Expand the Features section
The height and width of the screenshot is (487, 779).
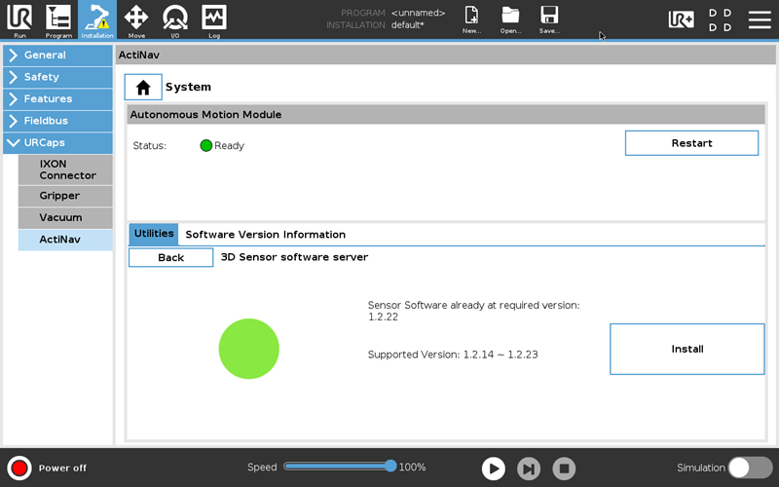tap(57, 99)
